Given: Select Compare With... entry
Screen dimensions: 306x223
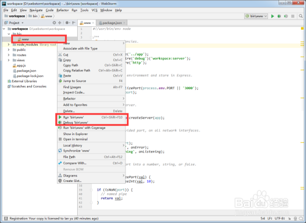Looking at the screenshot, I should coord(91,163).
